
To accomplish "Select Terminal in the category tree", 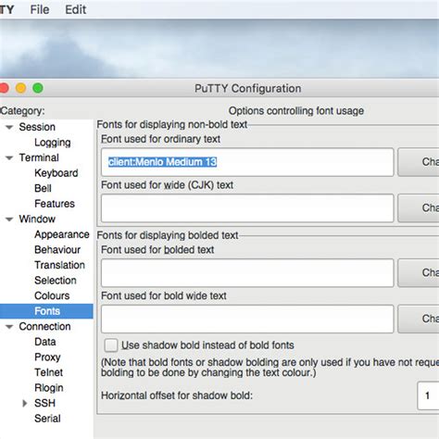I will click(x=39, y=157).
